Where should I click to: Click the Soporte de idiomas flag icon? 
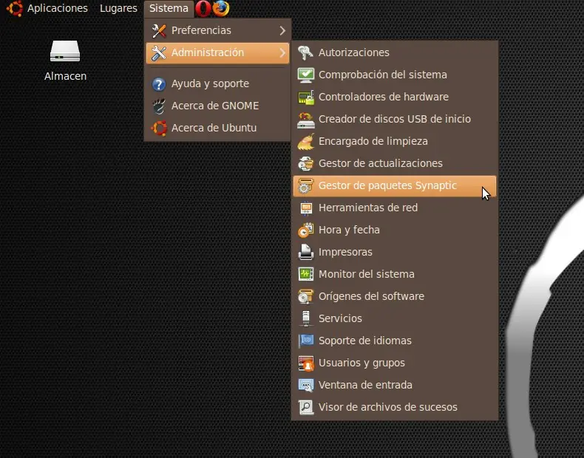[306, 341]
